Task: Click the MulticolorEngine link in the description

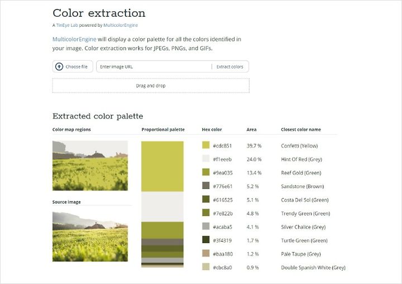Action: pyautogui.click(x=74, y=39)
